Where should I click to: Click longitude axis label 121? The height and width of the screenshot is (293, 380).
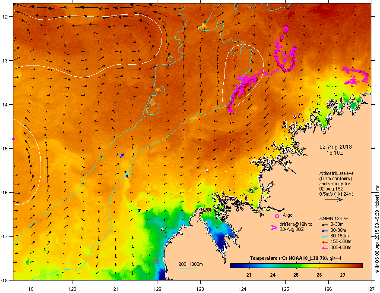115,289
